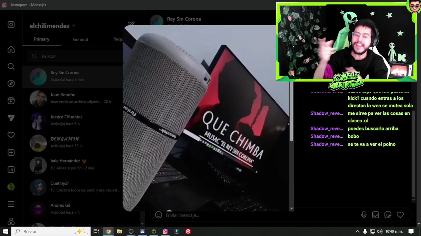Open the BENJAMIN conversation

pyautogui.click(x=72, y=143)
